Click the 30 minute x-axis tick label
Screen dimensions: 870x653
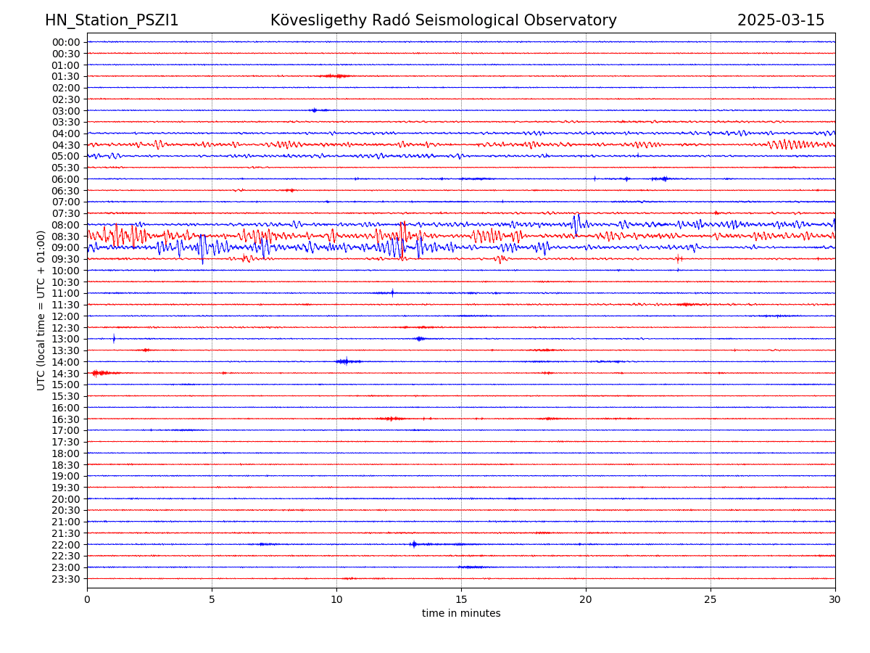click(x=835, y=600)
